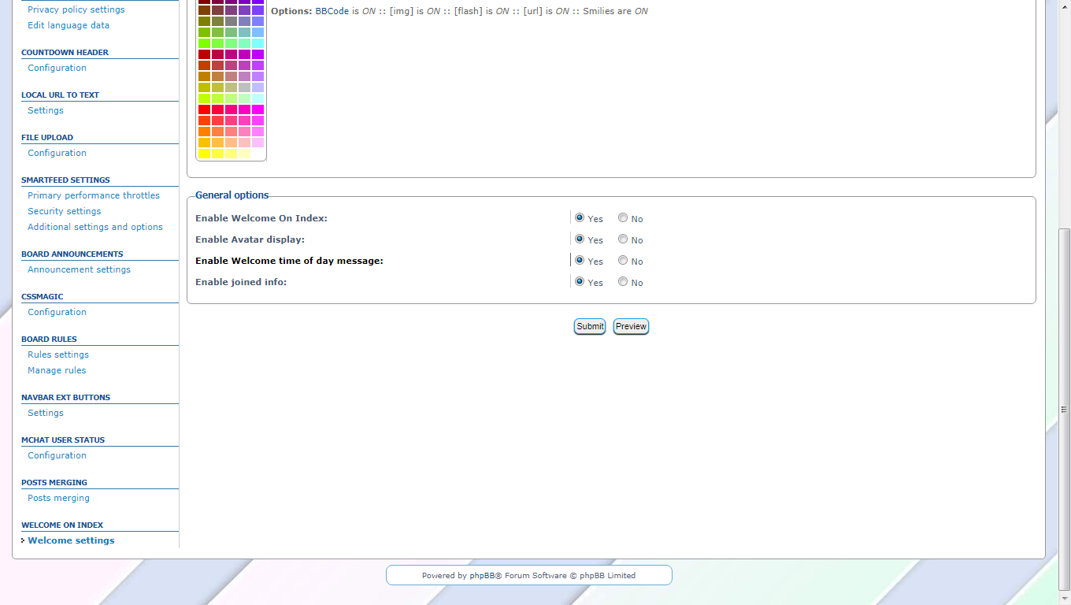The height and width of the screenshot is (605, 1071).
Task: Open Smartfeed Security settings
Action: pos(64,211)
